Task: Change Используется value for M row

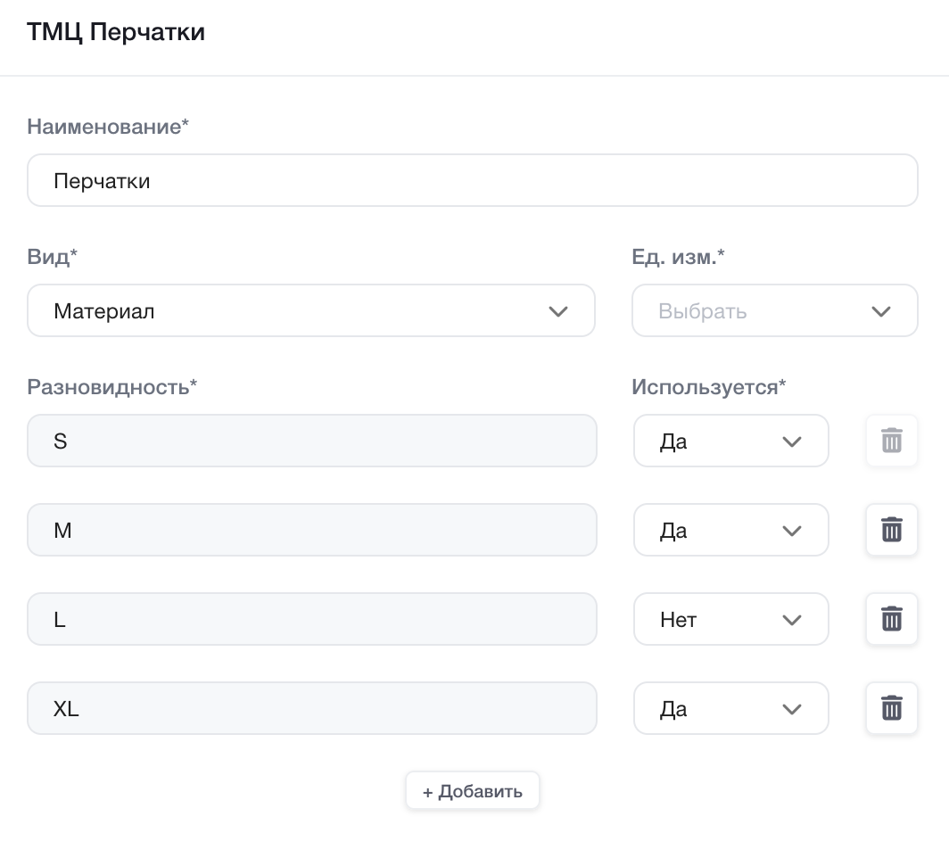Action: click(x=730, y=530)
